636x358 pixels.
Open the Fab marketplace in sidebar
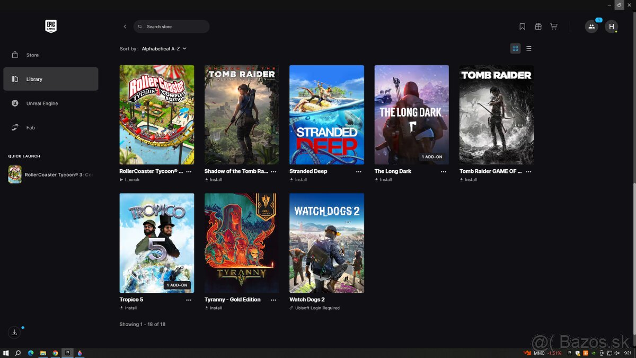point(31,128)
